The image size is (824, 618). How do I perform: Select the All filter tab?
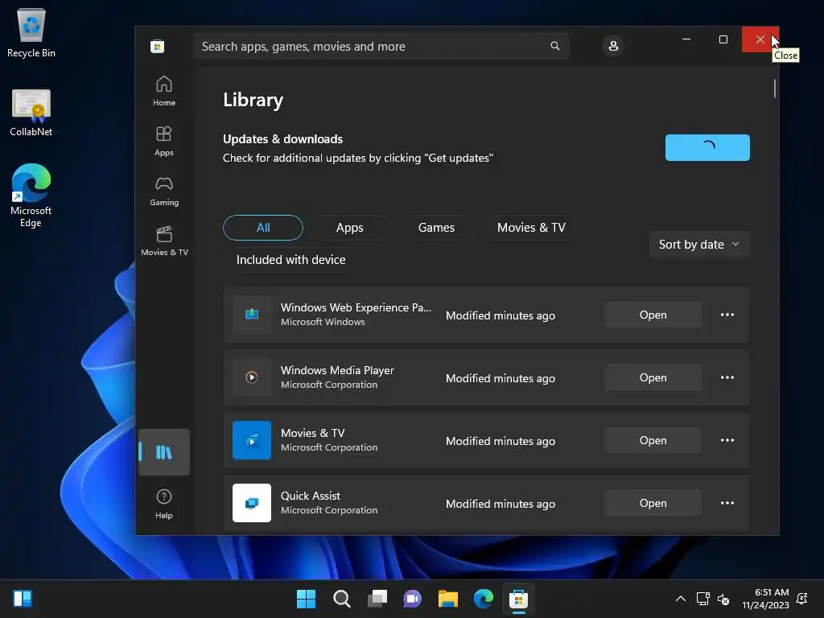point(263,228)
